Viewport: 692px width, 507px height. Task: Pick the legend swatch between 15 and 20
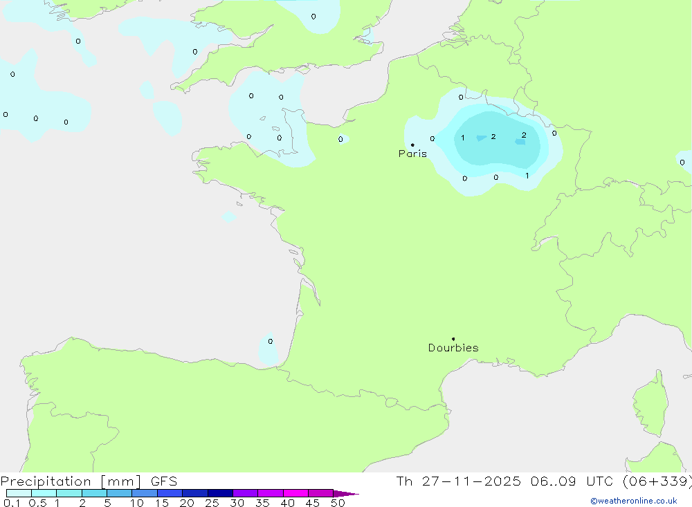click(170, 493)
